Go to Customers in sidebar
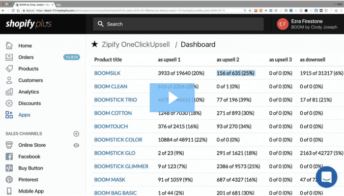 (30, 80)
